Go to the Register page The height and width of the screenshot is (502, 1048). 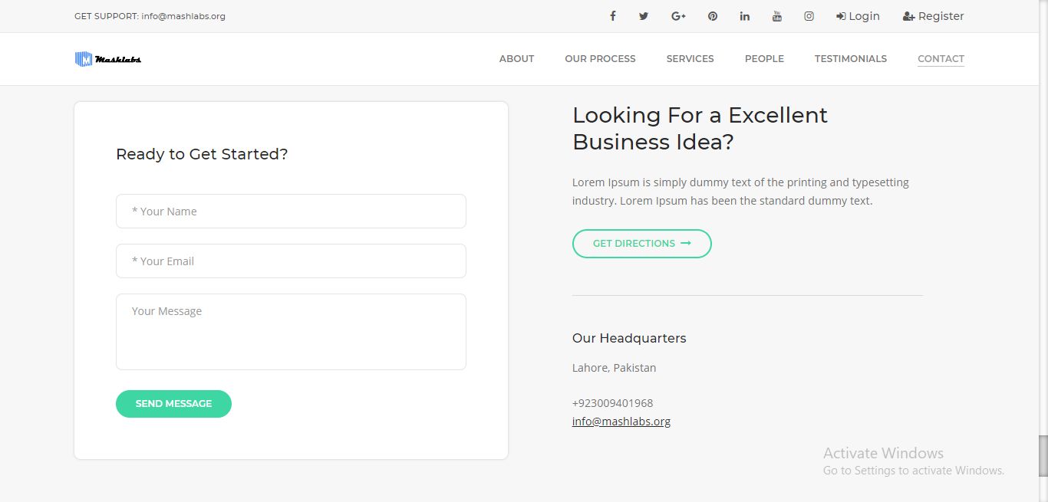coord(933,16)
